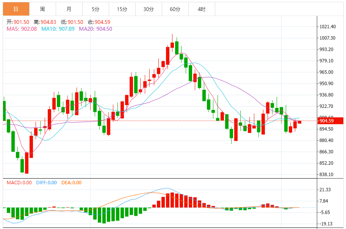
Task: Click the MA5: 902.08 legend
Action: pyautogui.click(x=22, y=29)
